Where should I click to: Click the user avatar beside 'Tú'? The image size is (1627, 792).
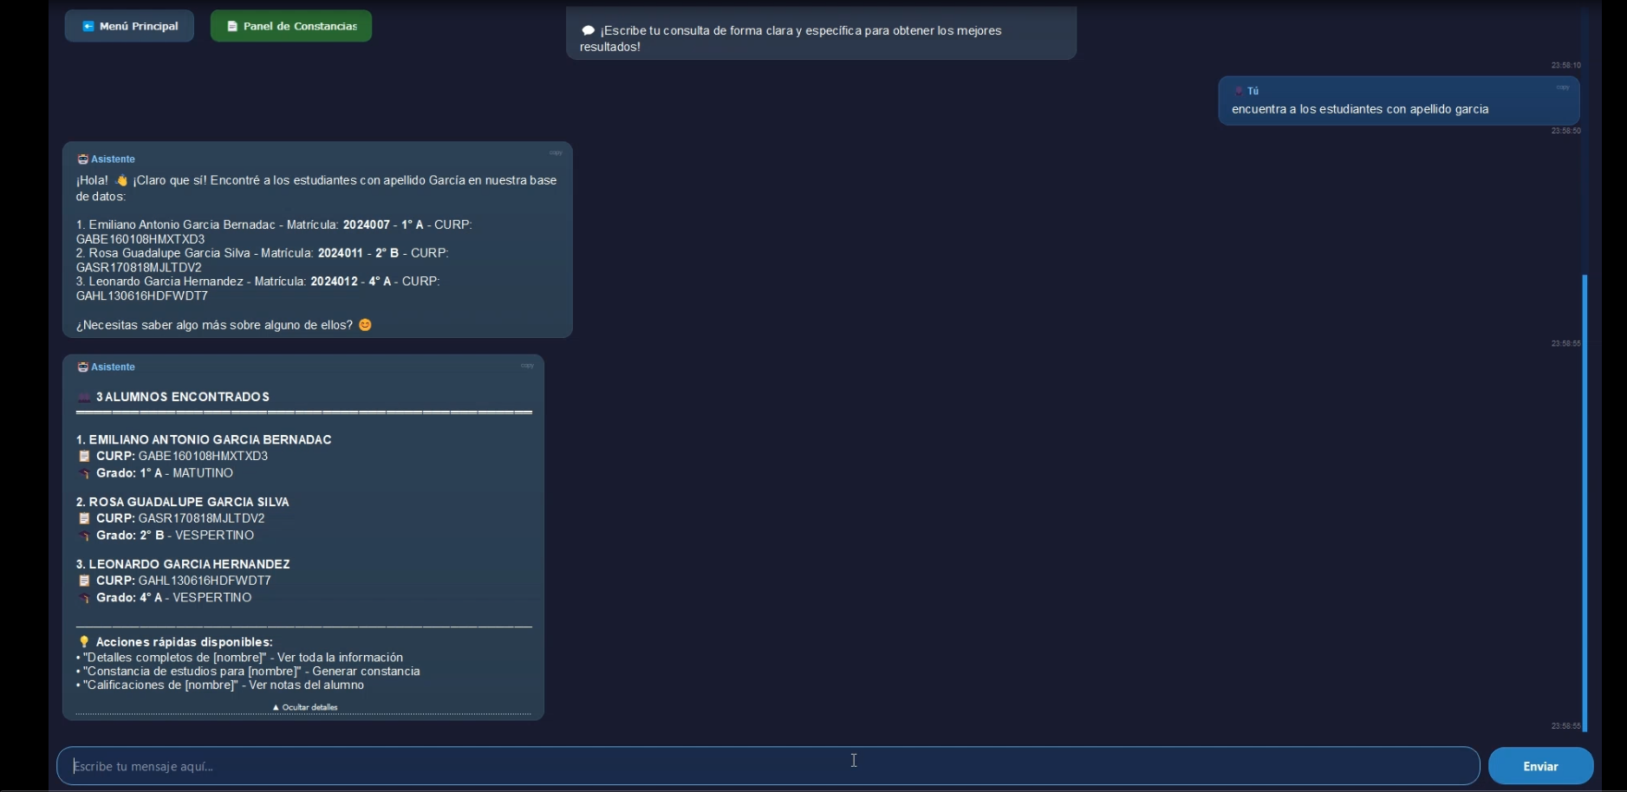(x=1239, y=91)
